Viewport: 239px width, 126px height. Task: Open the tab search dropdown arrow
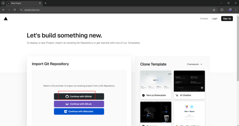point(3,3)
